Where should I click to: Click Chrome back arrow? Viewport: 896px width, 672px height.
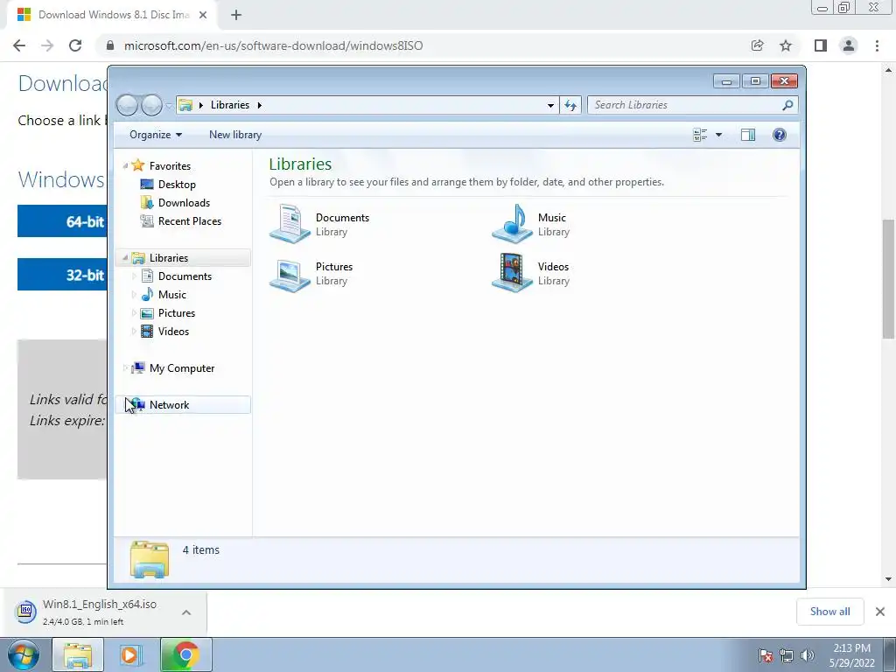pyautogui.click(x=19, y=45)
